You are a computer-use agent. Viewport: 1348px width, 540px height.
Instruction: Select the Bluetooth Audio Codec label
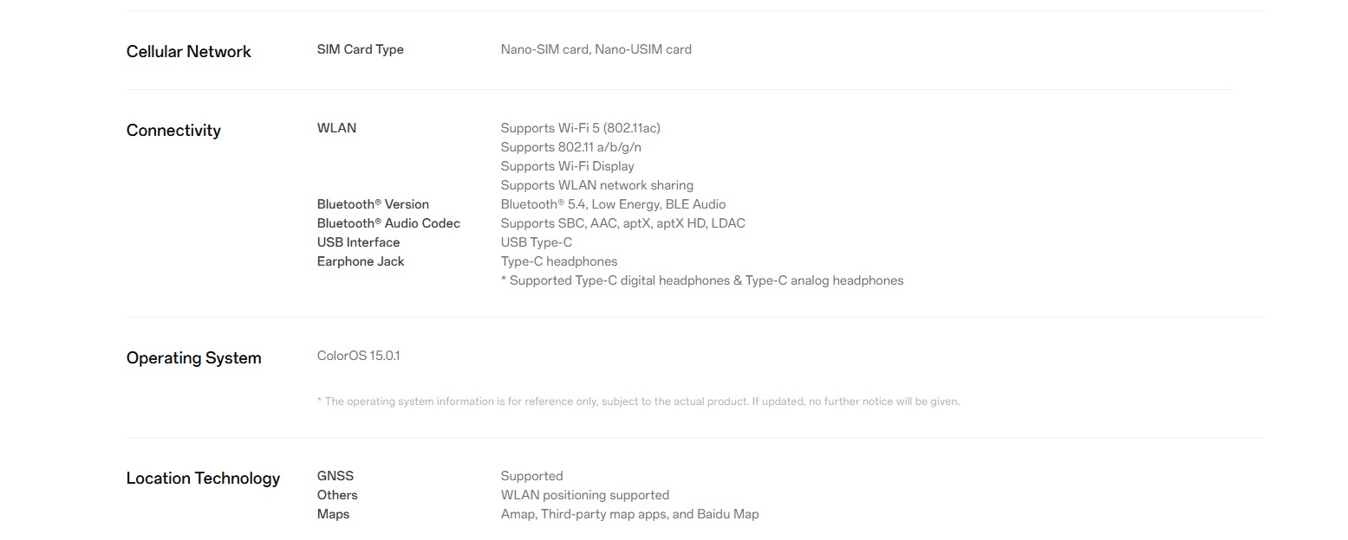click(388, 223)
